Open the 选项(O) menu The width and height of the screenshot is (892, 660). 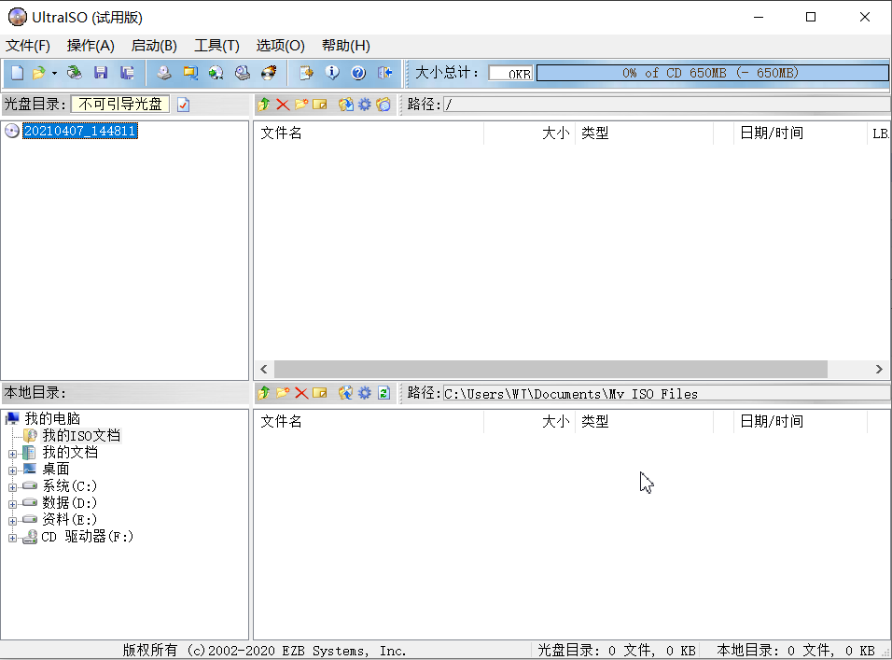coord(281,46)
